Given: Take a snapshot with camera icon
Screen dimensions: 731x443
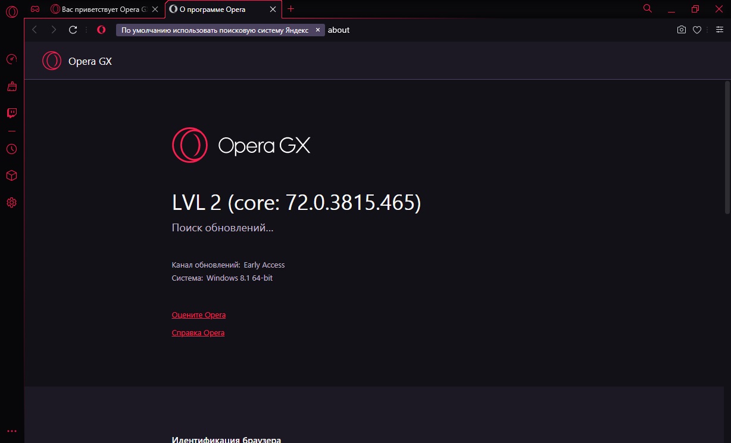Looking at the screenshot, I should click(x=682, y=30).
